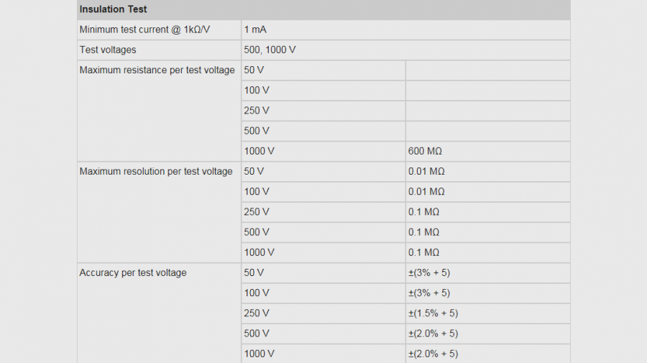Image resolution: width=647 pixels, height=363 pixels.
Task: Select first 0.01 MΩ resolution cell
Action: coord(487,172)
